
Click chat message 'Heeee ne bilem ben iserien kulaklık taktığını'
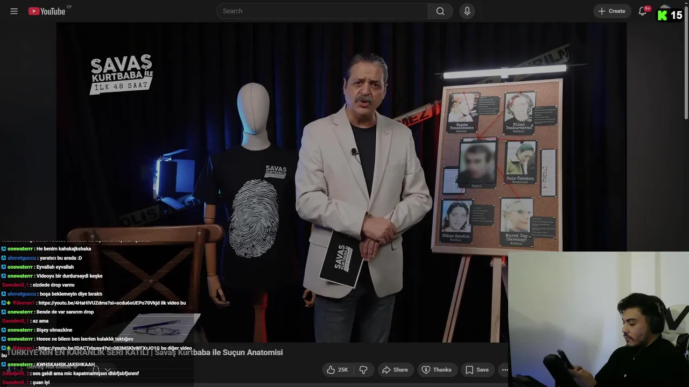[x=85, y=339]
